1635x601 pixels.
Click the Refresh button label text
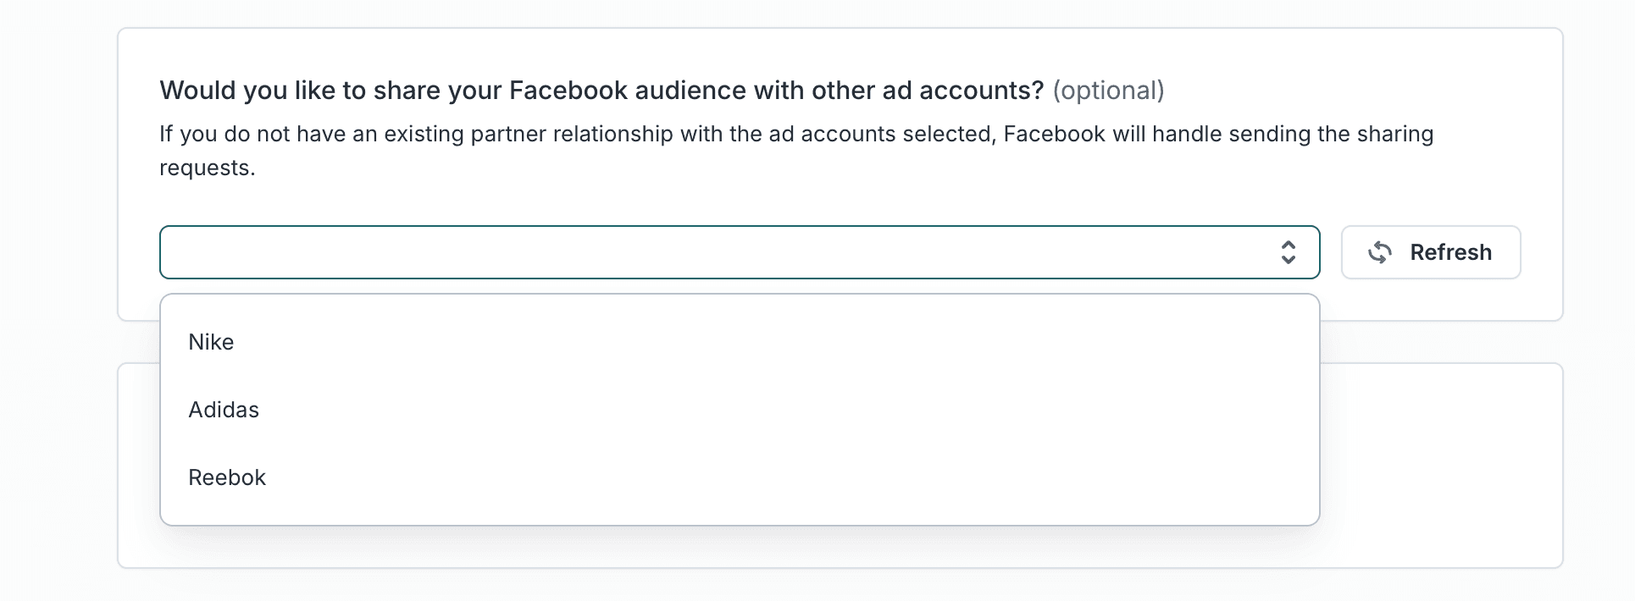point(1451,251)
